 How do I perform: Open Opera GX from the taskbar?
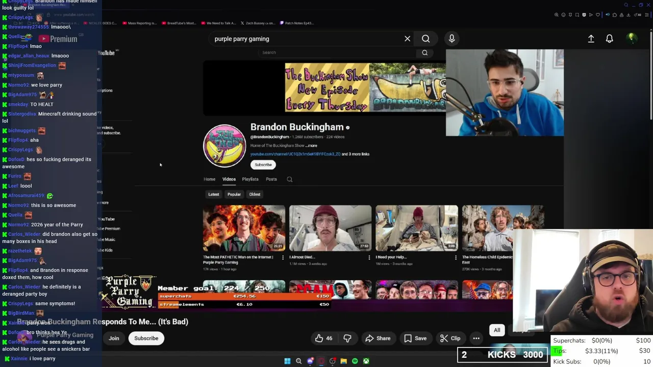tap(321, 361)
